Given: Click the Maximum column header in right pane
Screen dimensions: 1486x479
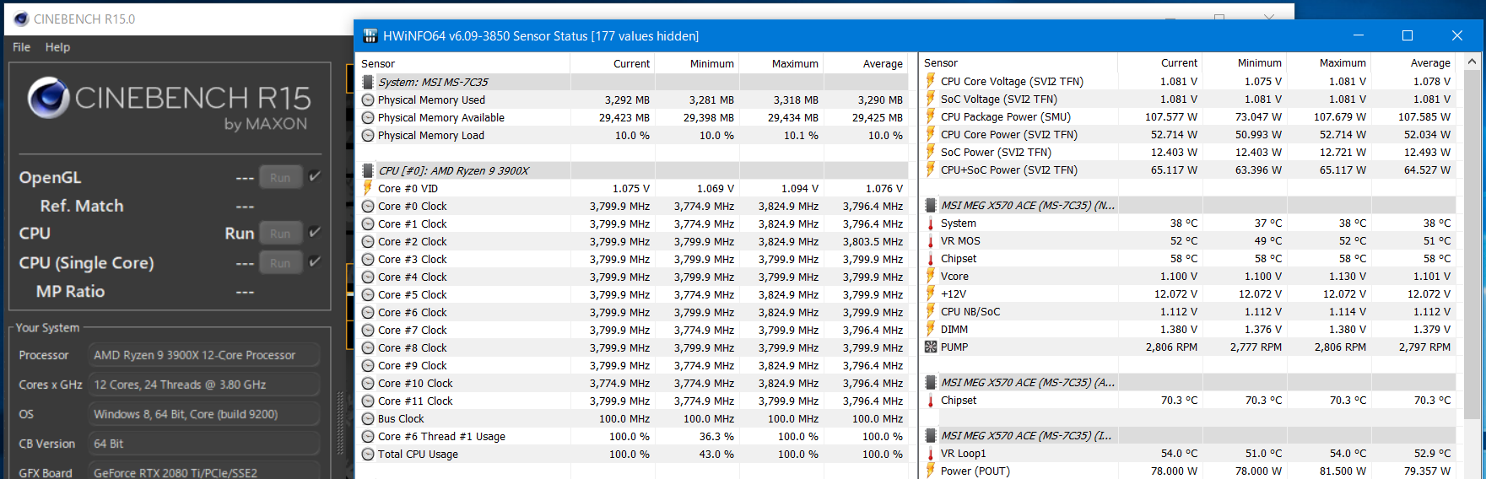Looking at the screenshot, I should coord(1329,62).
